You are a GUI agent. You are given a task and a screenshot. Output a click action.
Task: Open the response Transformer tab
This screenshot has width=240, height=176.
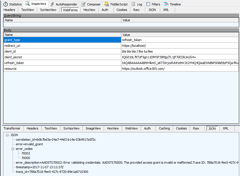click(x=12, y=128)
